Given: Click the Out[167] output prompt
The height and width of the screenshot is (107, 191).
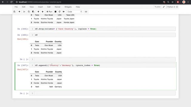Looking at the screenshot, I should coord(23,69).
